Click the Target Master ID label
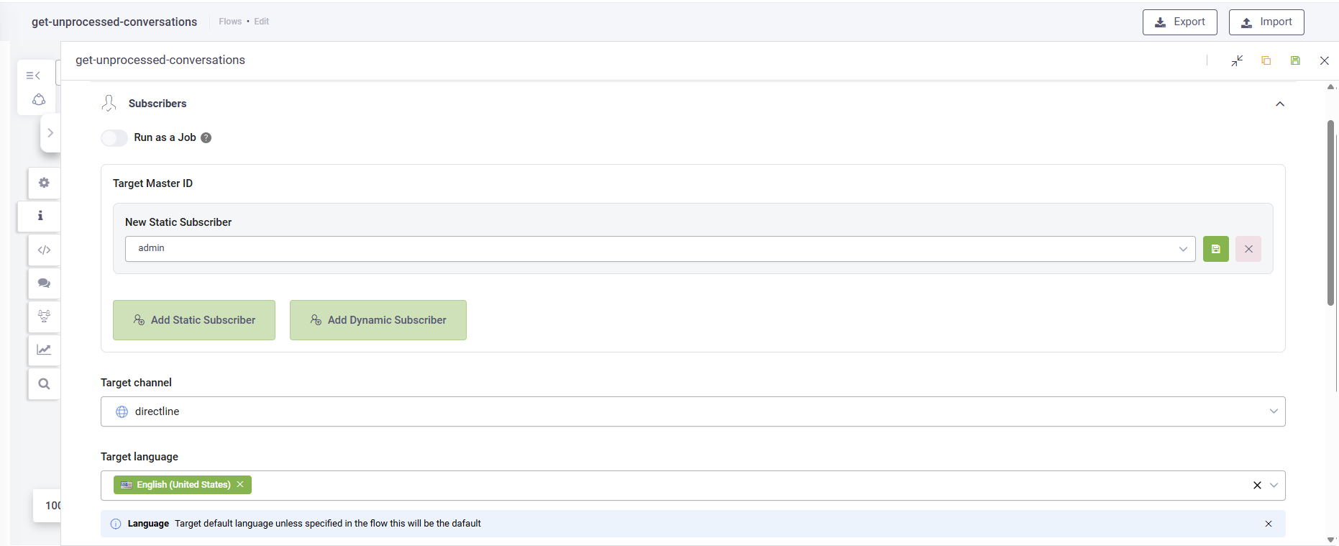 coord(152,183)
